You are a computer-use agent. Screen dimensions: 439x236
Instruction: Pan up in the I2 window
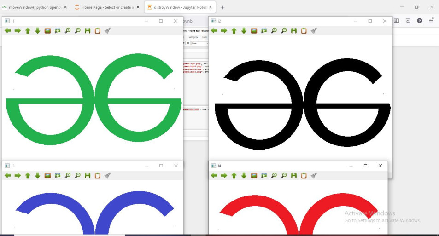click(x=234, y=31)
